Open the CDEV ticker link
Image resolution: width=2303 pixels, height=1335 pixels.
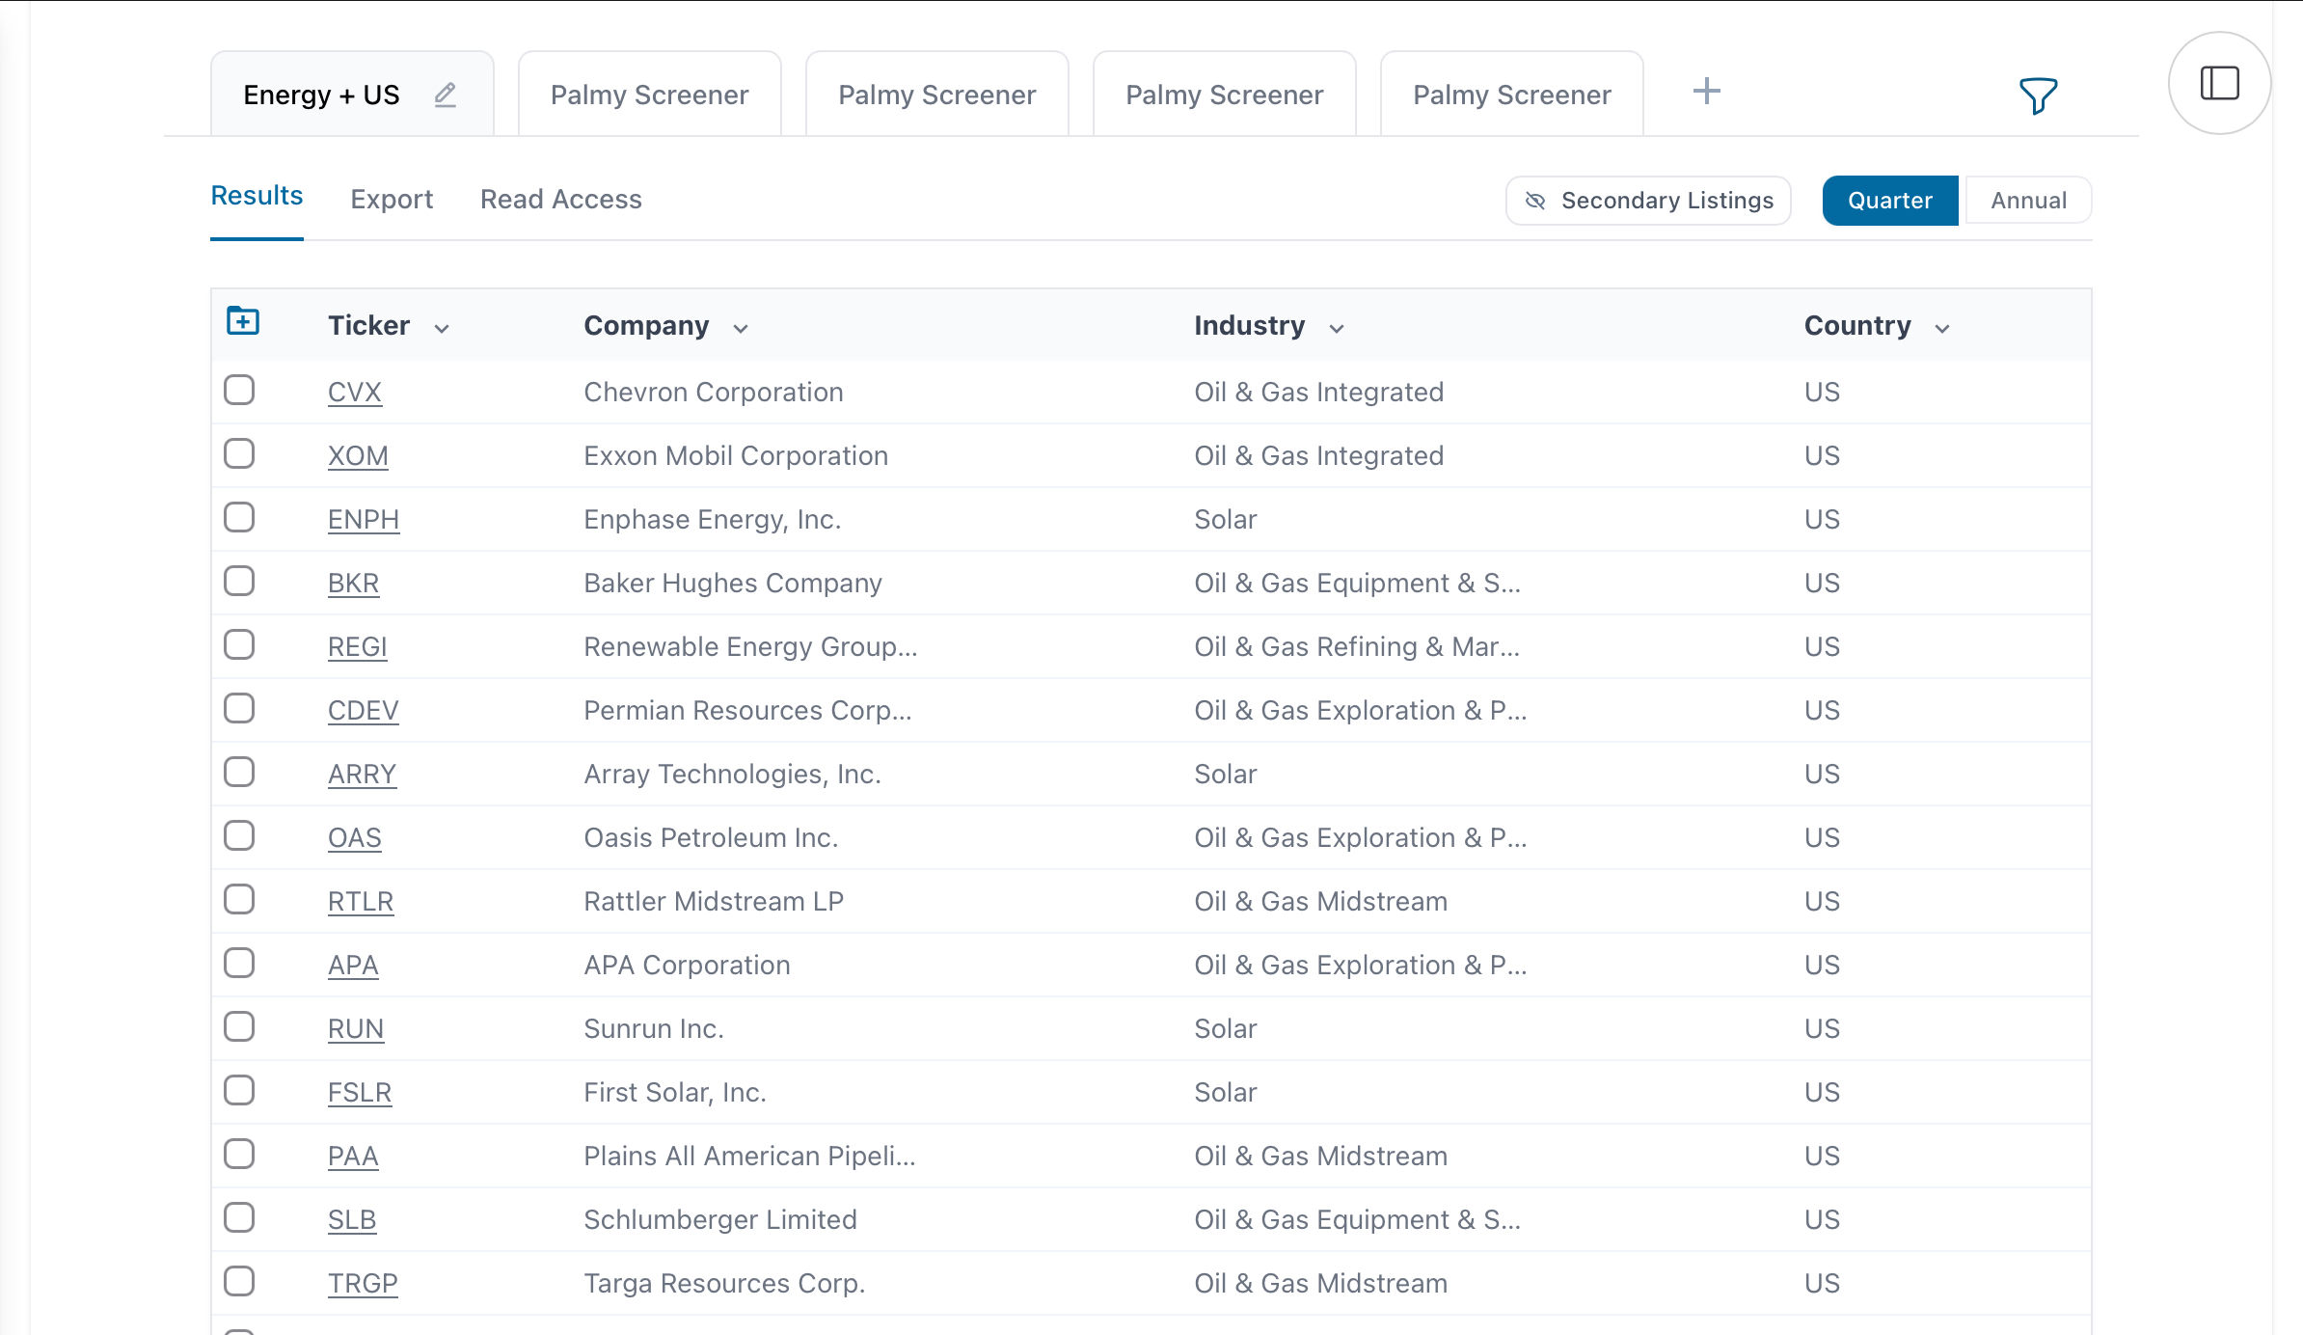click(364, 711)
